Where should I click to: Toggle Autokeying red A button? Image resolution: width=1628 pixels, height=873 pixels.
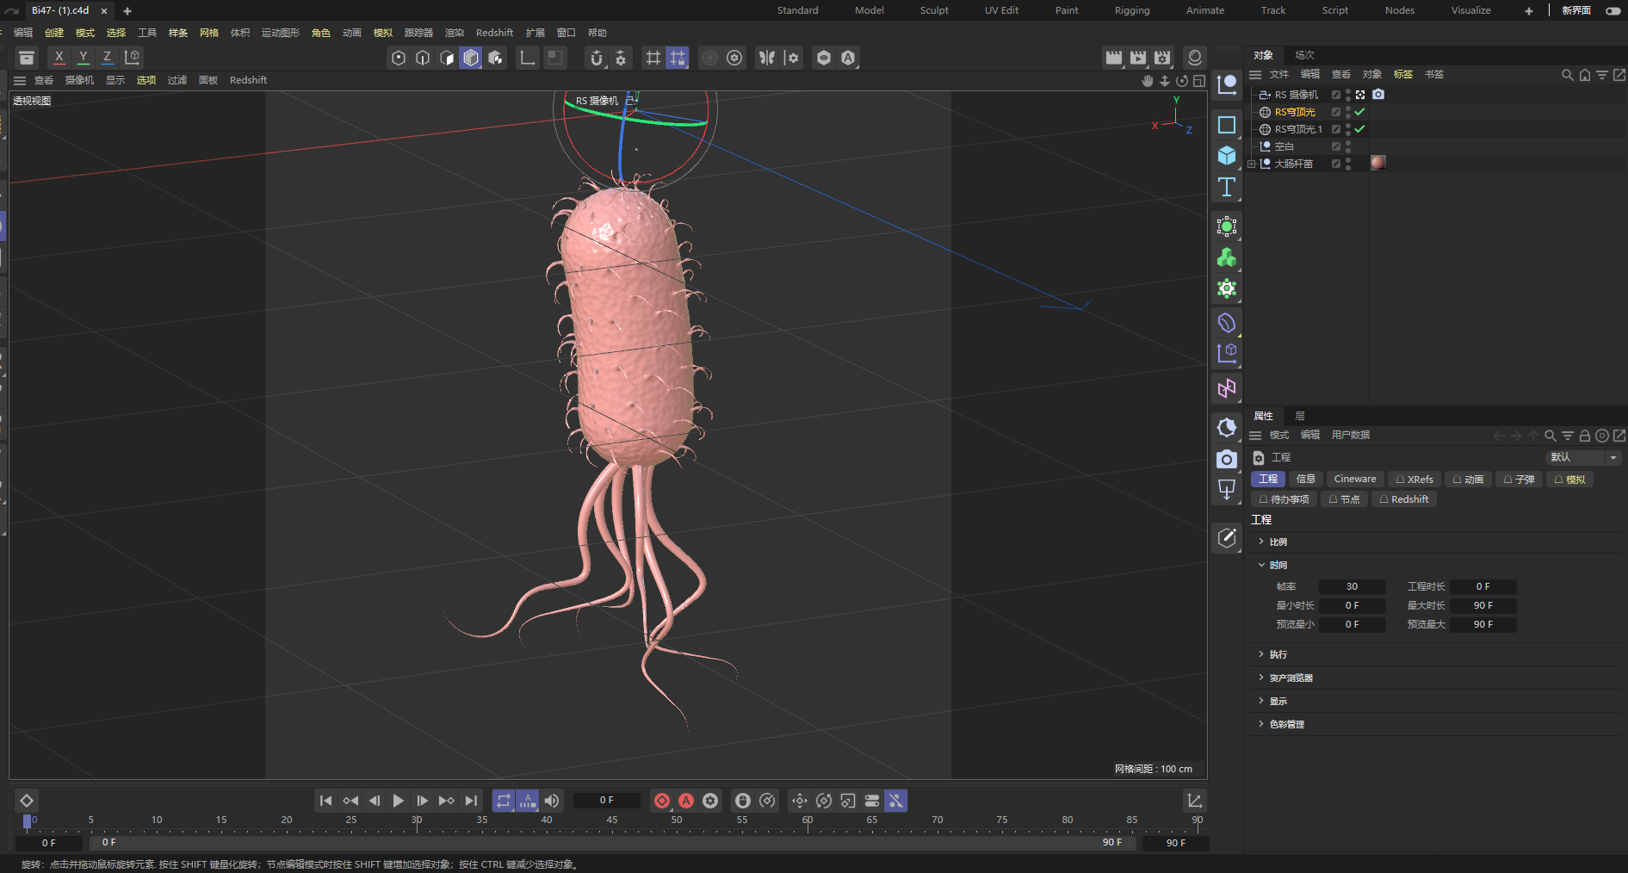pyautogui.click(x=686, y=801)
